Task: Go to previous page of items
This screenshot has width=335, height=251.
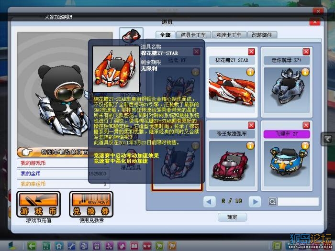Action: click(x=210, y=201)
